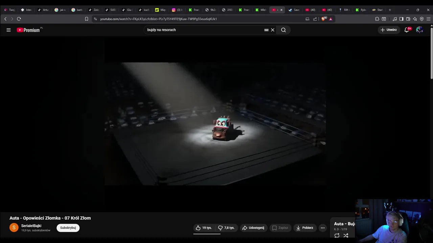The image size is (433, 243).
Task: Open the SerialeIBajki channel name link
Action: pyautogui.click(x=31, y=226)
